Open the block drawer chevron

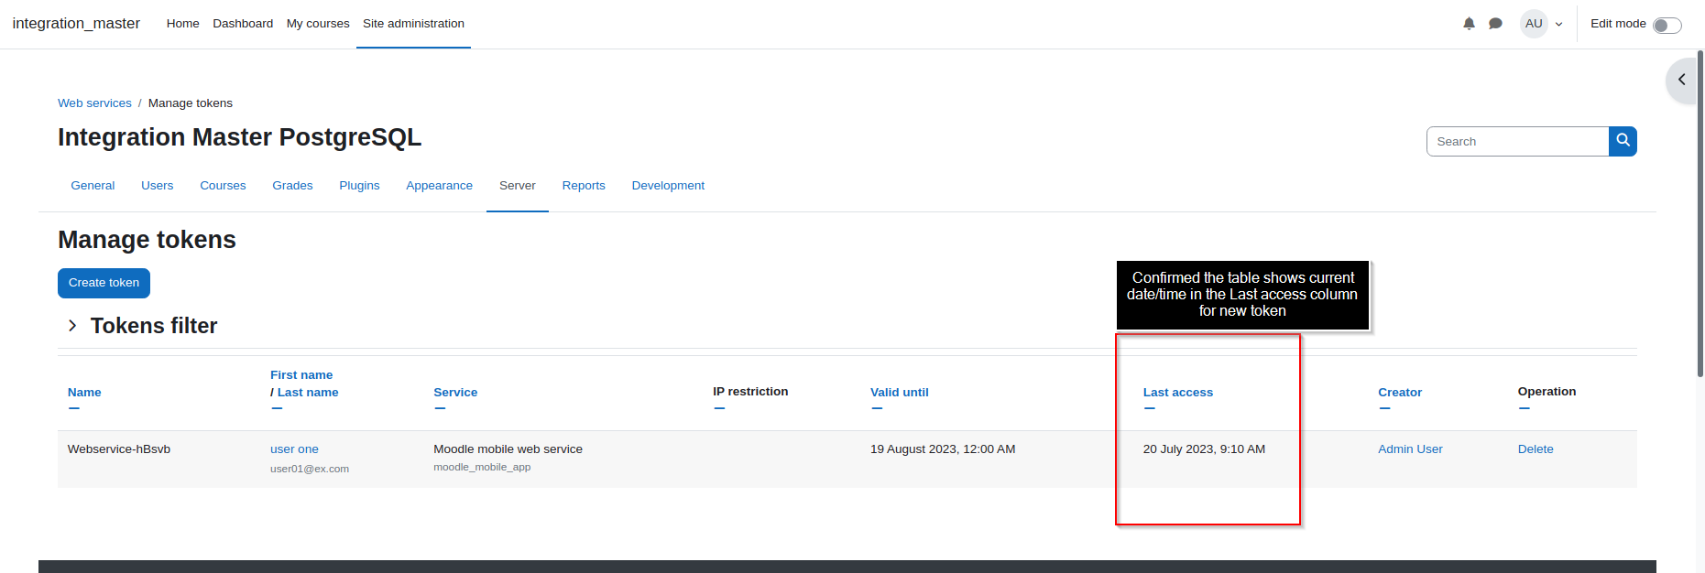click(x=1681, y=81)
